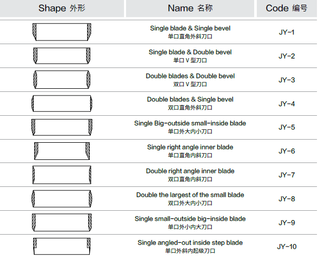Click the JY-1 blade shape diagram
This screenshot has height=258, width=318.
62,32
